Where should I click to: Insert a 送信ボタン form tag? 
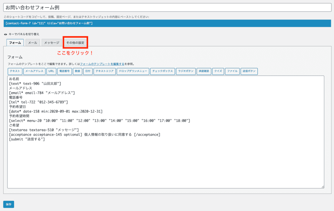[249, 71]
